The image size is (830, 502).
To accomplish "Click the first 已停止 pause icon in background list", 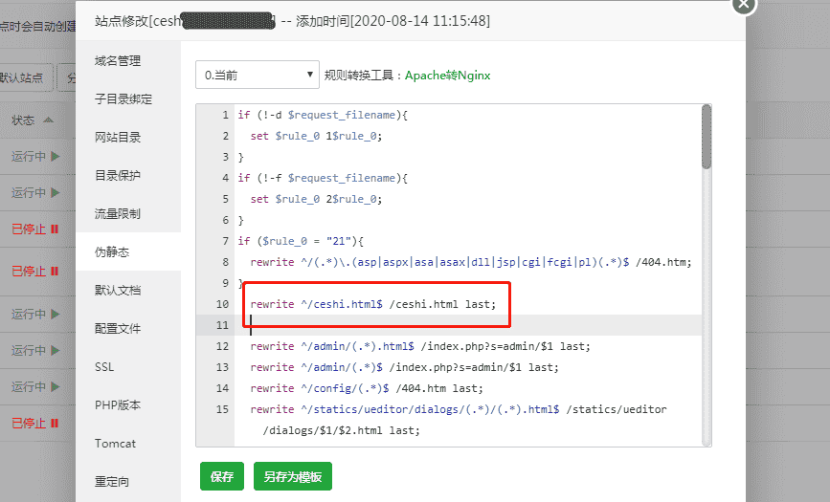I will 55,229.
